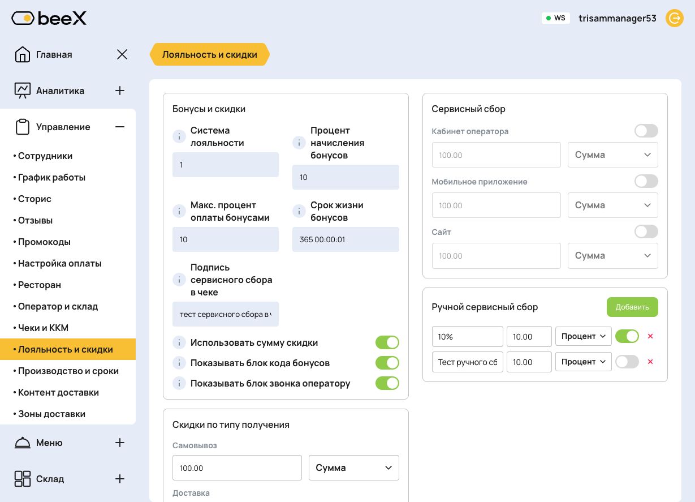Image resolution: width=695 pixels, height=502 pixels.
Task: Click the home icon beside Главная
Action: coord(23,54)
